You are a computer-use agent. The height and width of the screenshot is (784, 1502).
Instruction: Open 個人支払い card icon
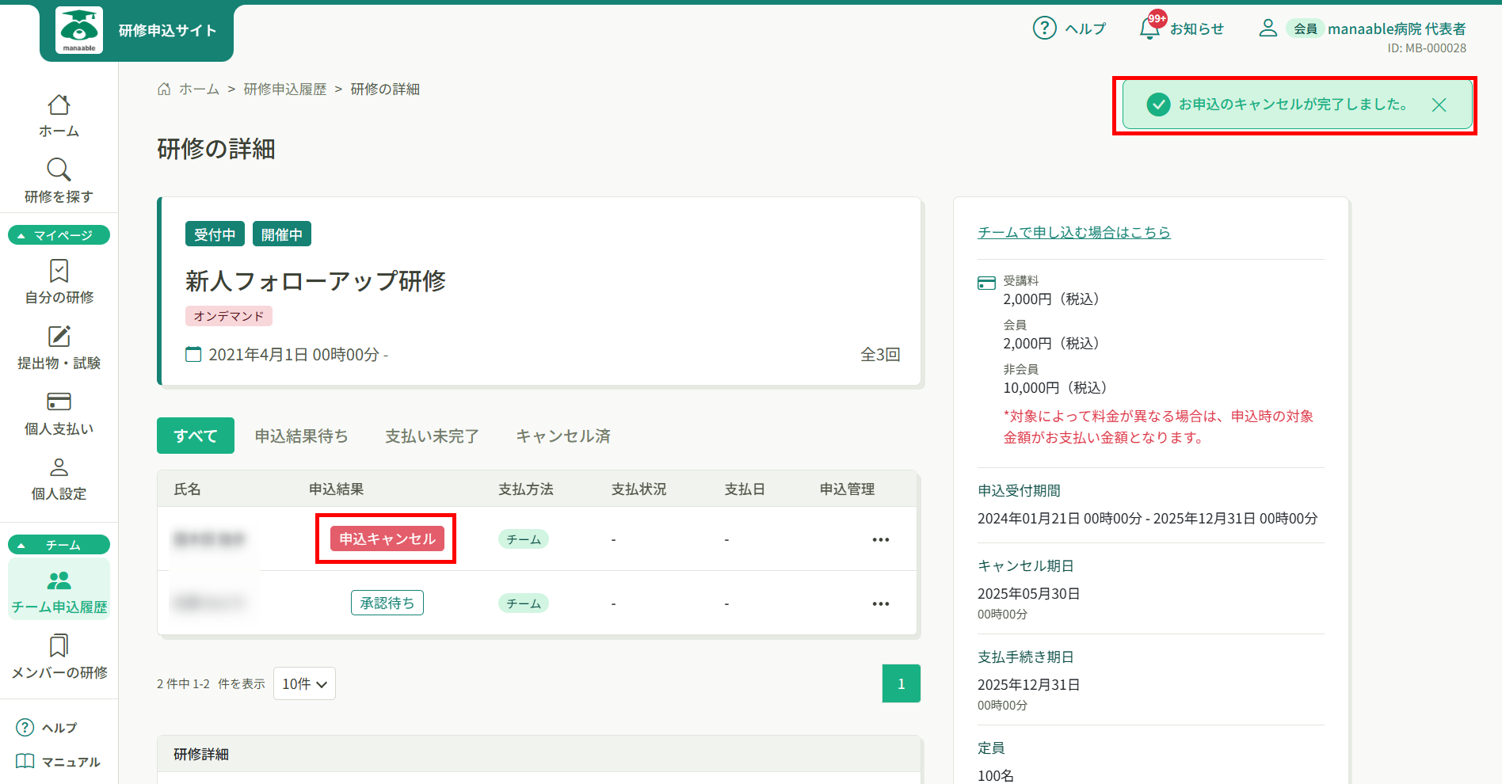click(59, 402)
